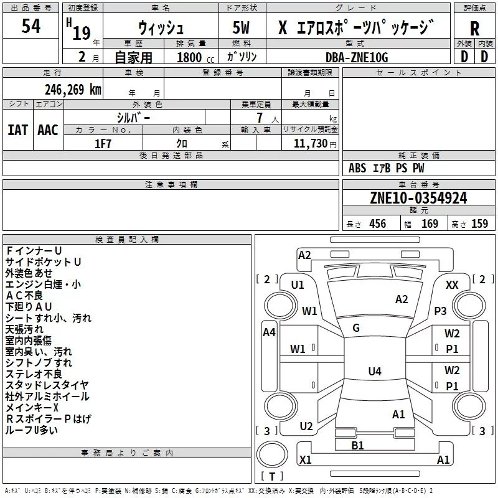Select the color number 1F7

(103, 144)
